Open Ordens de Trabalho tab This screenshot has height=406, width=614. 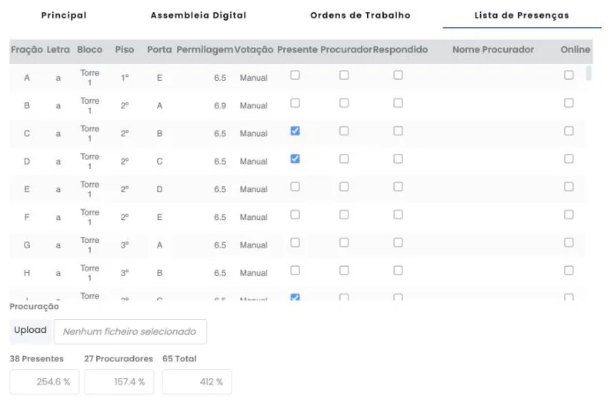click(x=360, y=15)
